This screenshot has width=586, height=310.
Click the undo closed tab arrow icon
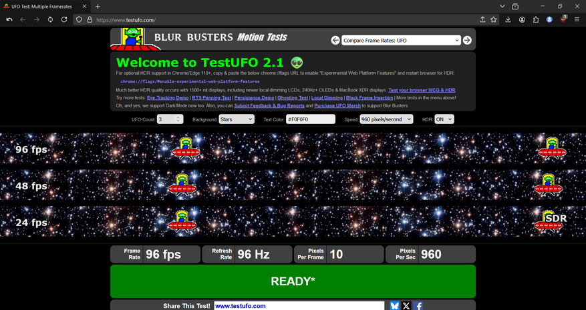coord(9,20)
